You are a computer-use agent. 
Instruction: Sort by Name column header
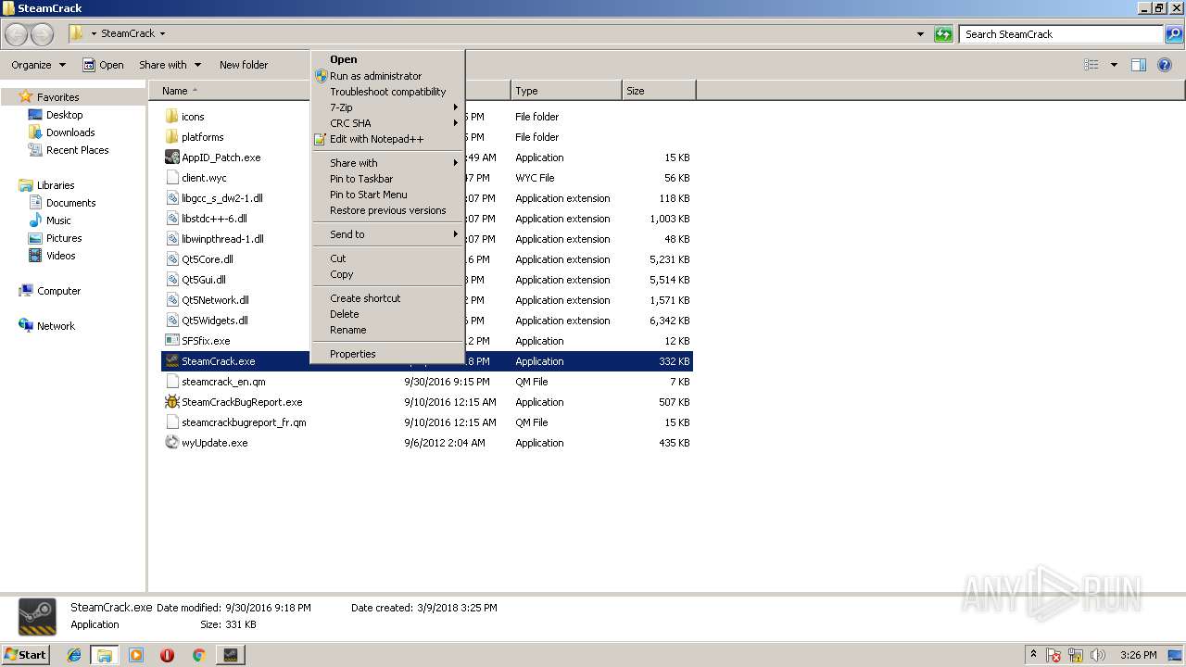pyautogui.click(x=228, y=91)
